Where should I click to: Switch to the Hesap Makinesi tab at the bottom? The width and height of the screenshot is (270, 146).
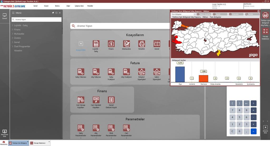(40, 143)
